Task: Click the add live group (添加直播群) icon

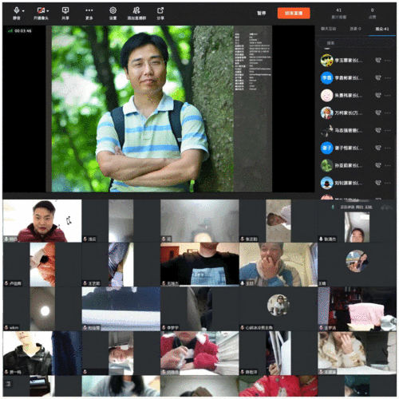Action: pyautogui.click(x=136, y=13)
